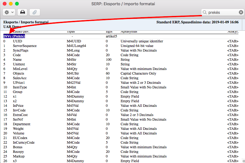
Task: Click the <TAB> separator in UUID row
Action: coord(233,41)
